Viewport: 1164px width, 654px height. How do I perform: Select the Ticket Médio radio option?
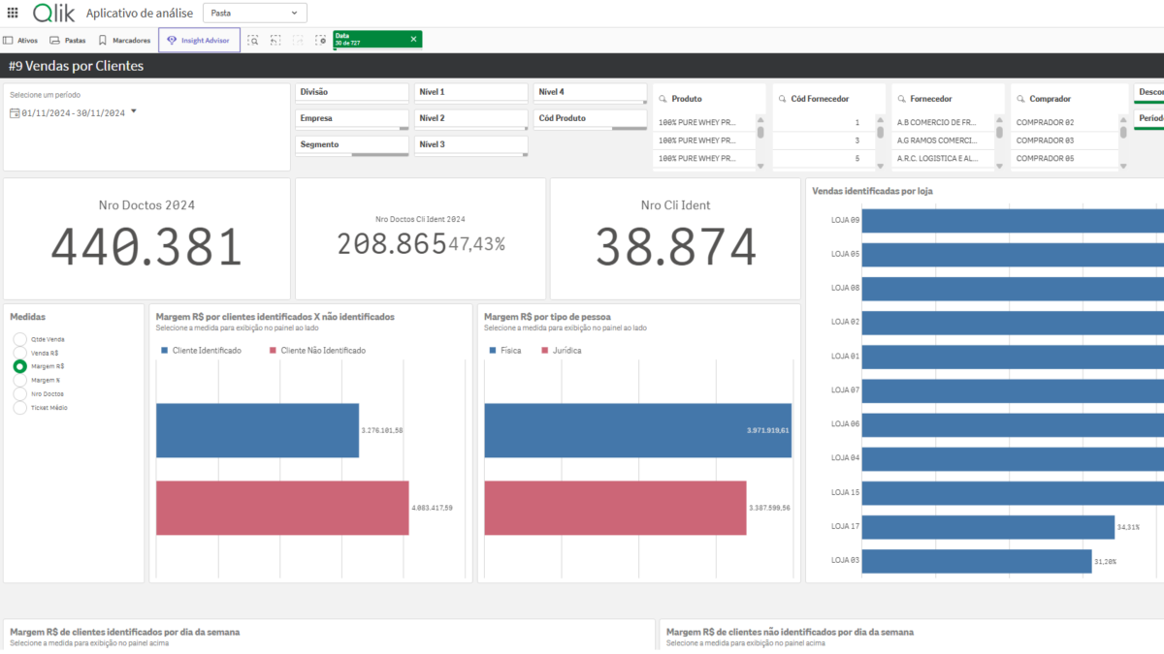click(x=20, y=408)
